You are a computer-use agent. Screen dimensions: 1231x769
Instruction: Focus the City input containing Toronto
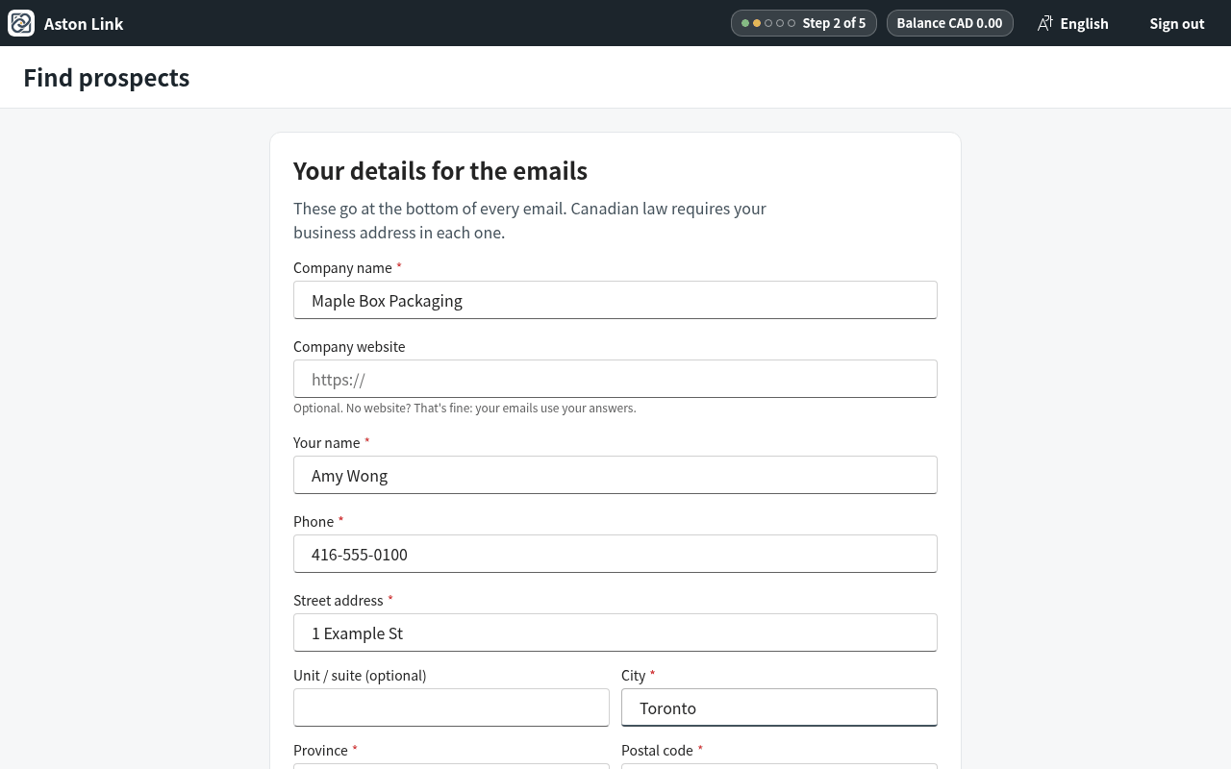[x=779, y=707]
